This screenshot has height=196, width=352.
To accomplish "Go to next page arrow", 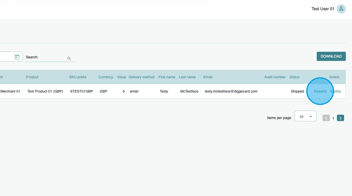I will pyautogui.click(x=340, y=118).
